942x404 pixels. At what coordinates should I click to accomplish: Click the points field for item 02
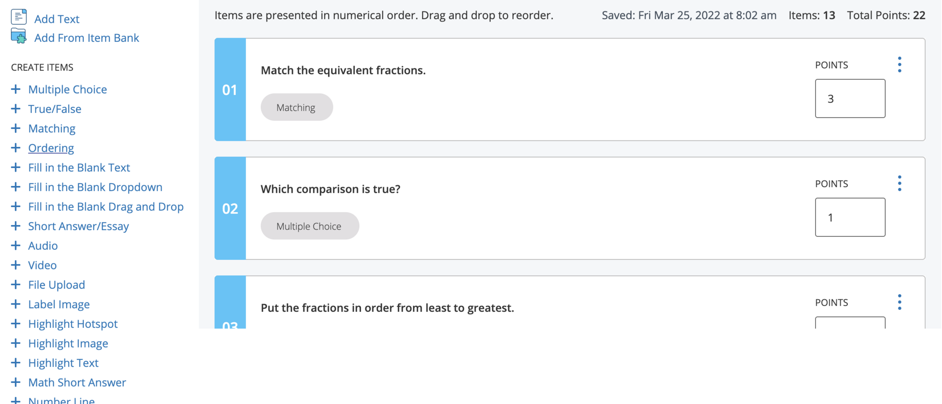click(x=850, y=218)
